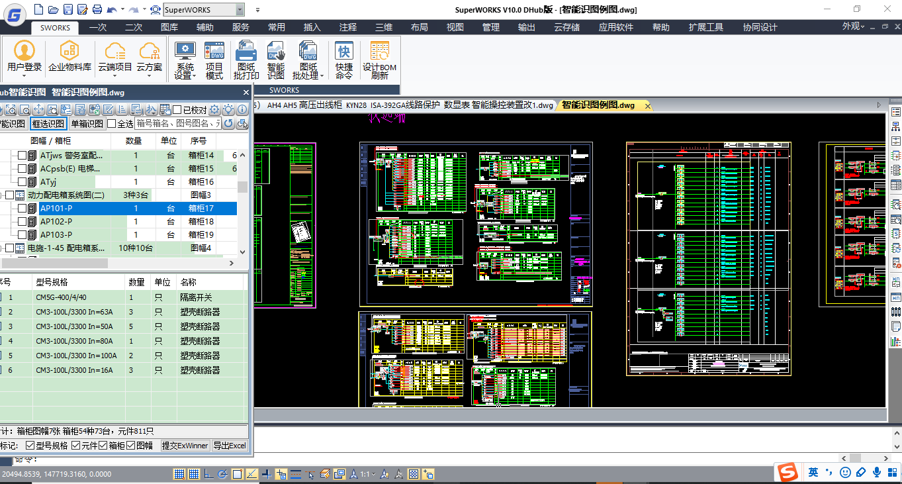The image size is (902, 484).
Task: Uncheck the 型号规格 mark checkbox
Action: [30, 446]
